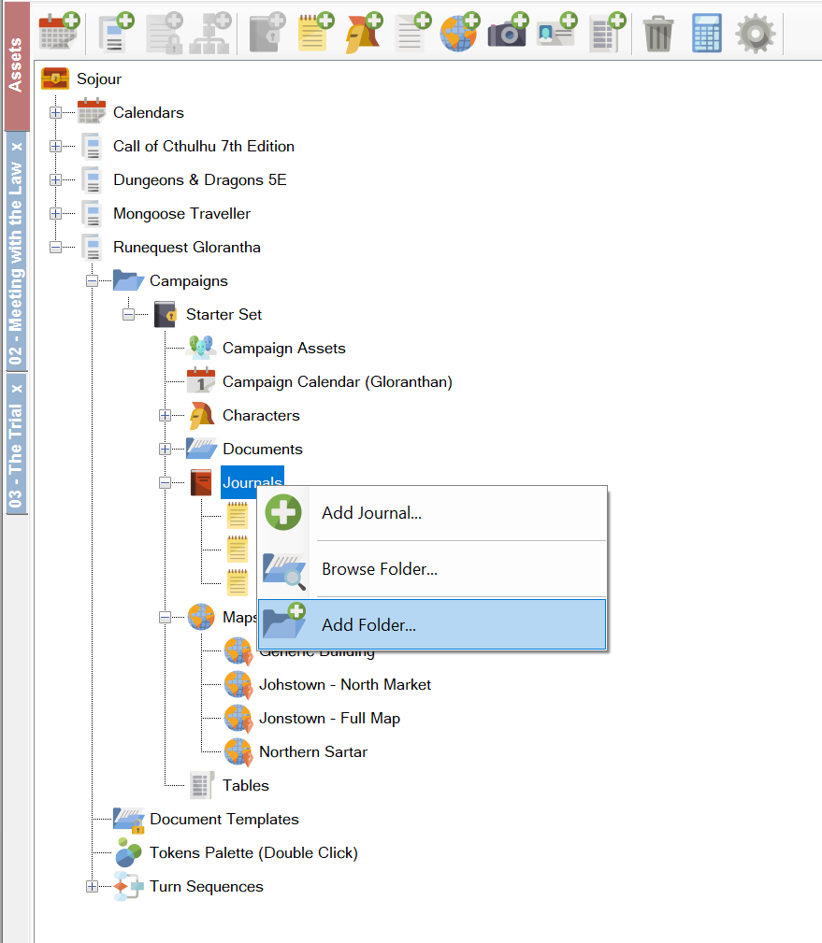Click the add map globe toolbar icon
The height and width of the screenshot is (943, 822).
(459, 33)
